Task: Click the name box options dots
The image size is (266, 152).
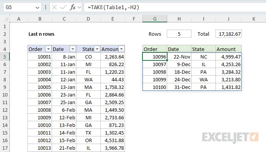Action: [x=46, y=7]
